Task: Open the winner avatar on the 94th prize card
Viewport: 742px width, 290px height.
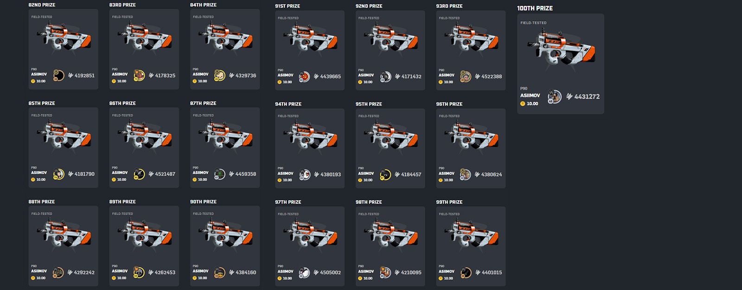Action: pos(304,175)
